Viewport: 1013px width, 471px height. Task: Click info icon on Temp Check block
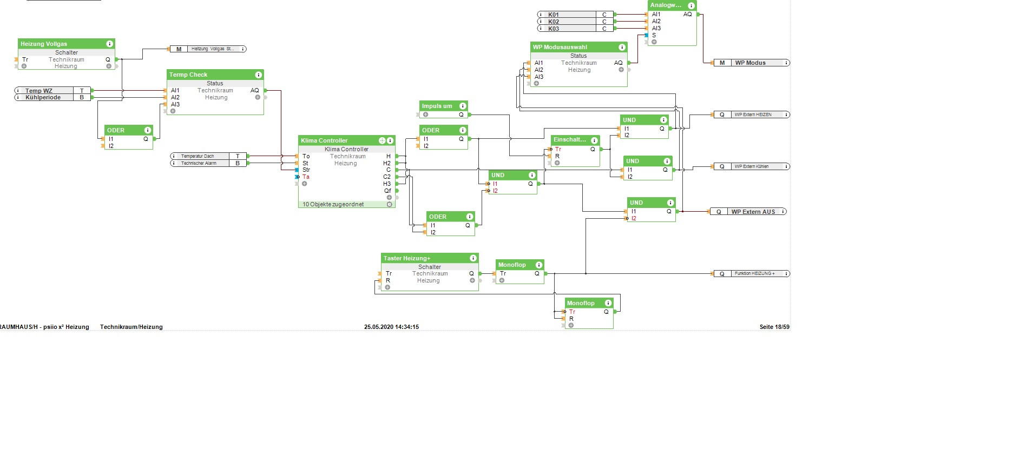(x=259, y=75)
